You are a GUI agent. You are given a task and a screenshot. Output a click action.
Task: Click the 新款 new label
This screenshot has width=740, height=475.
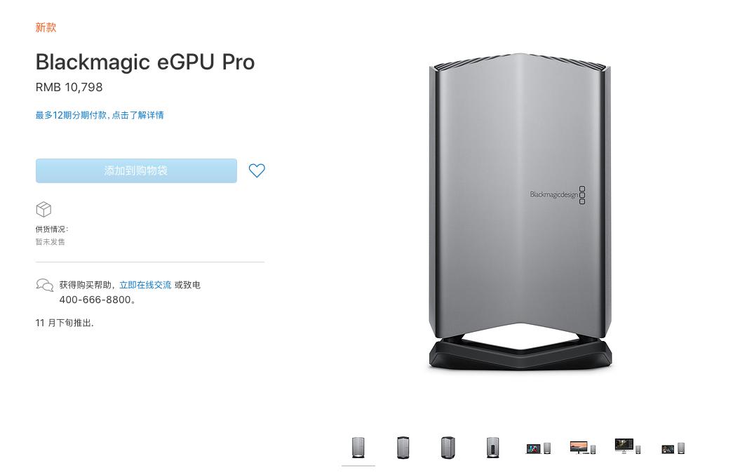click(46, 27)
